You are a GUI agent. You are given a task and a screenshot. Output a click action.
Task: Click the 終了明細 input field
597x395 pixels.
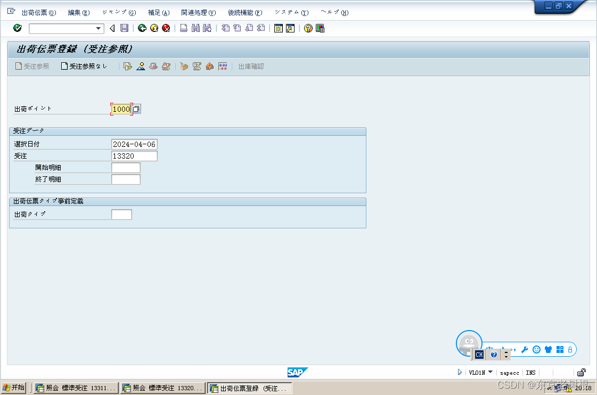[126, 179]
